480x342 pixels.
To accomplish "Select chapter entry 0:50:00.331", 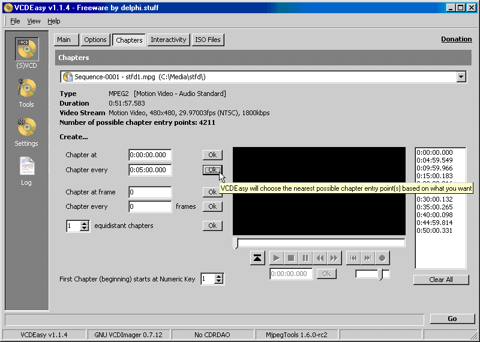I will 434,230.
